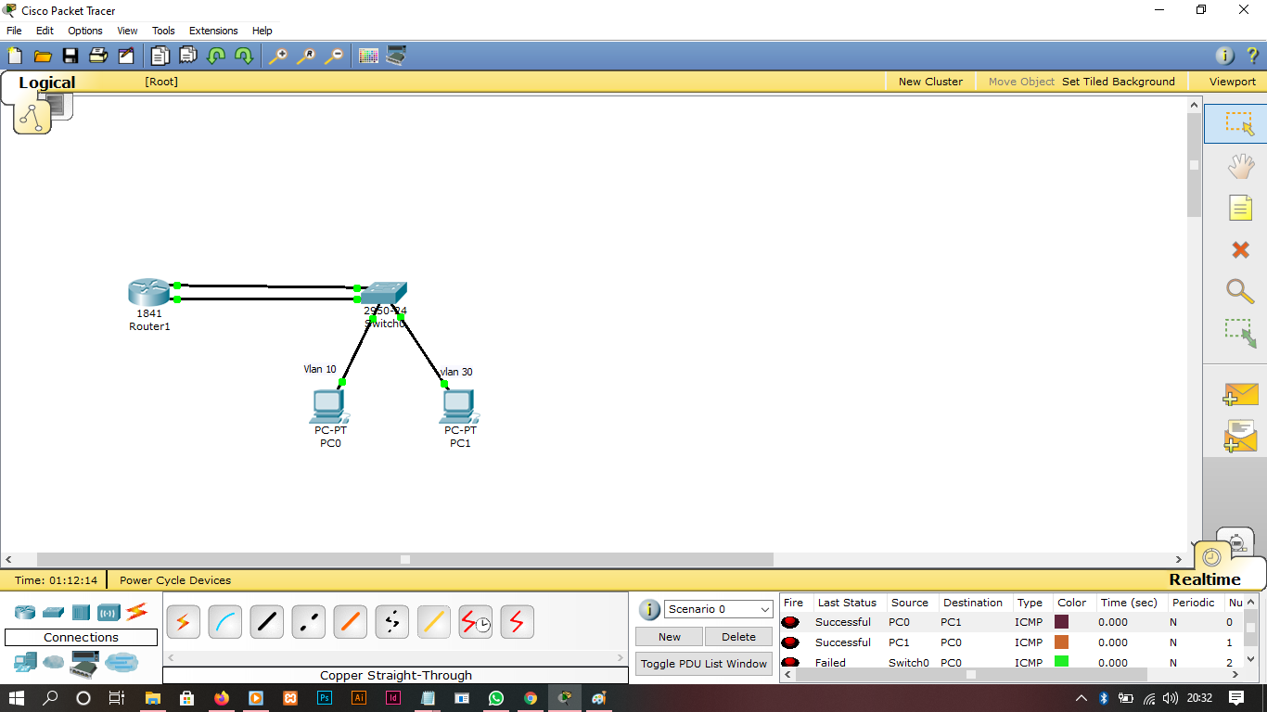Add a Complex PDU open envelope
Viewport: 1267px width, 712px height.
pos(1240,436)
